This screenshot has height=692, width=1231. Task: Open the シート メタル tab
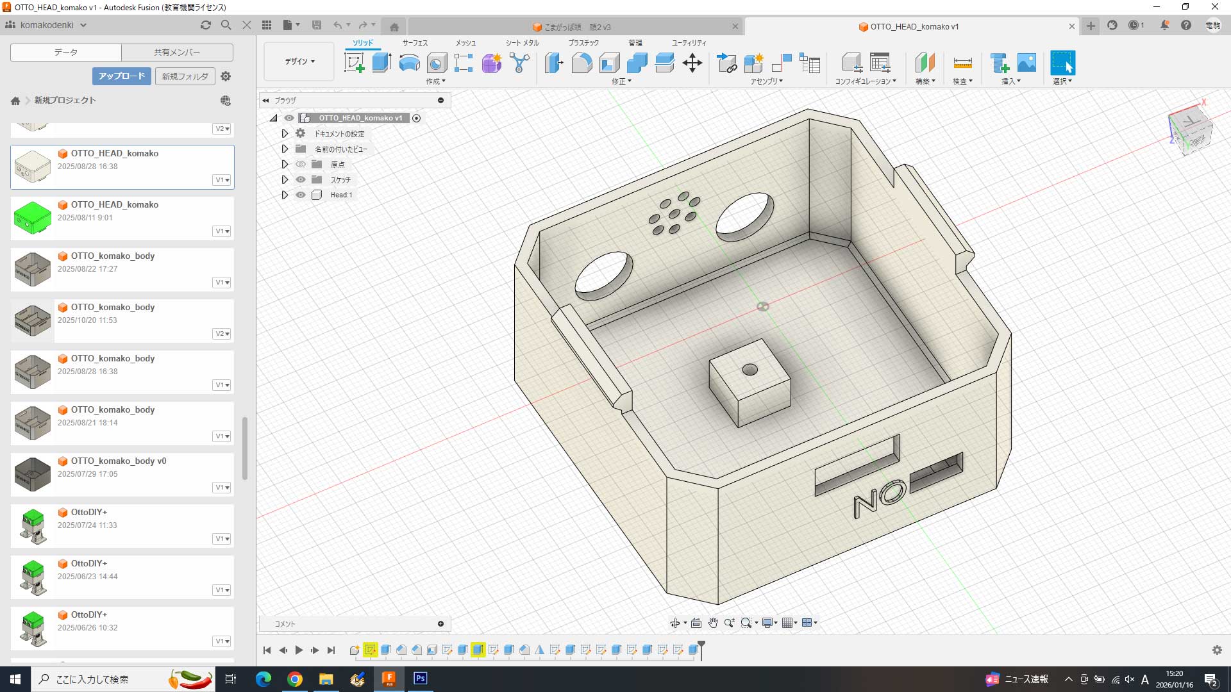coord(522,43)
